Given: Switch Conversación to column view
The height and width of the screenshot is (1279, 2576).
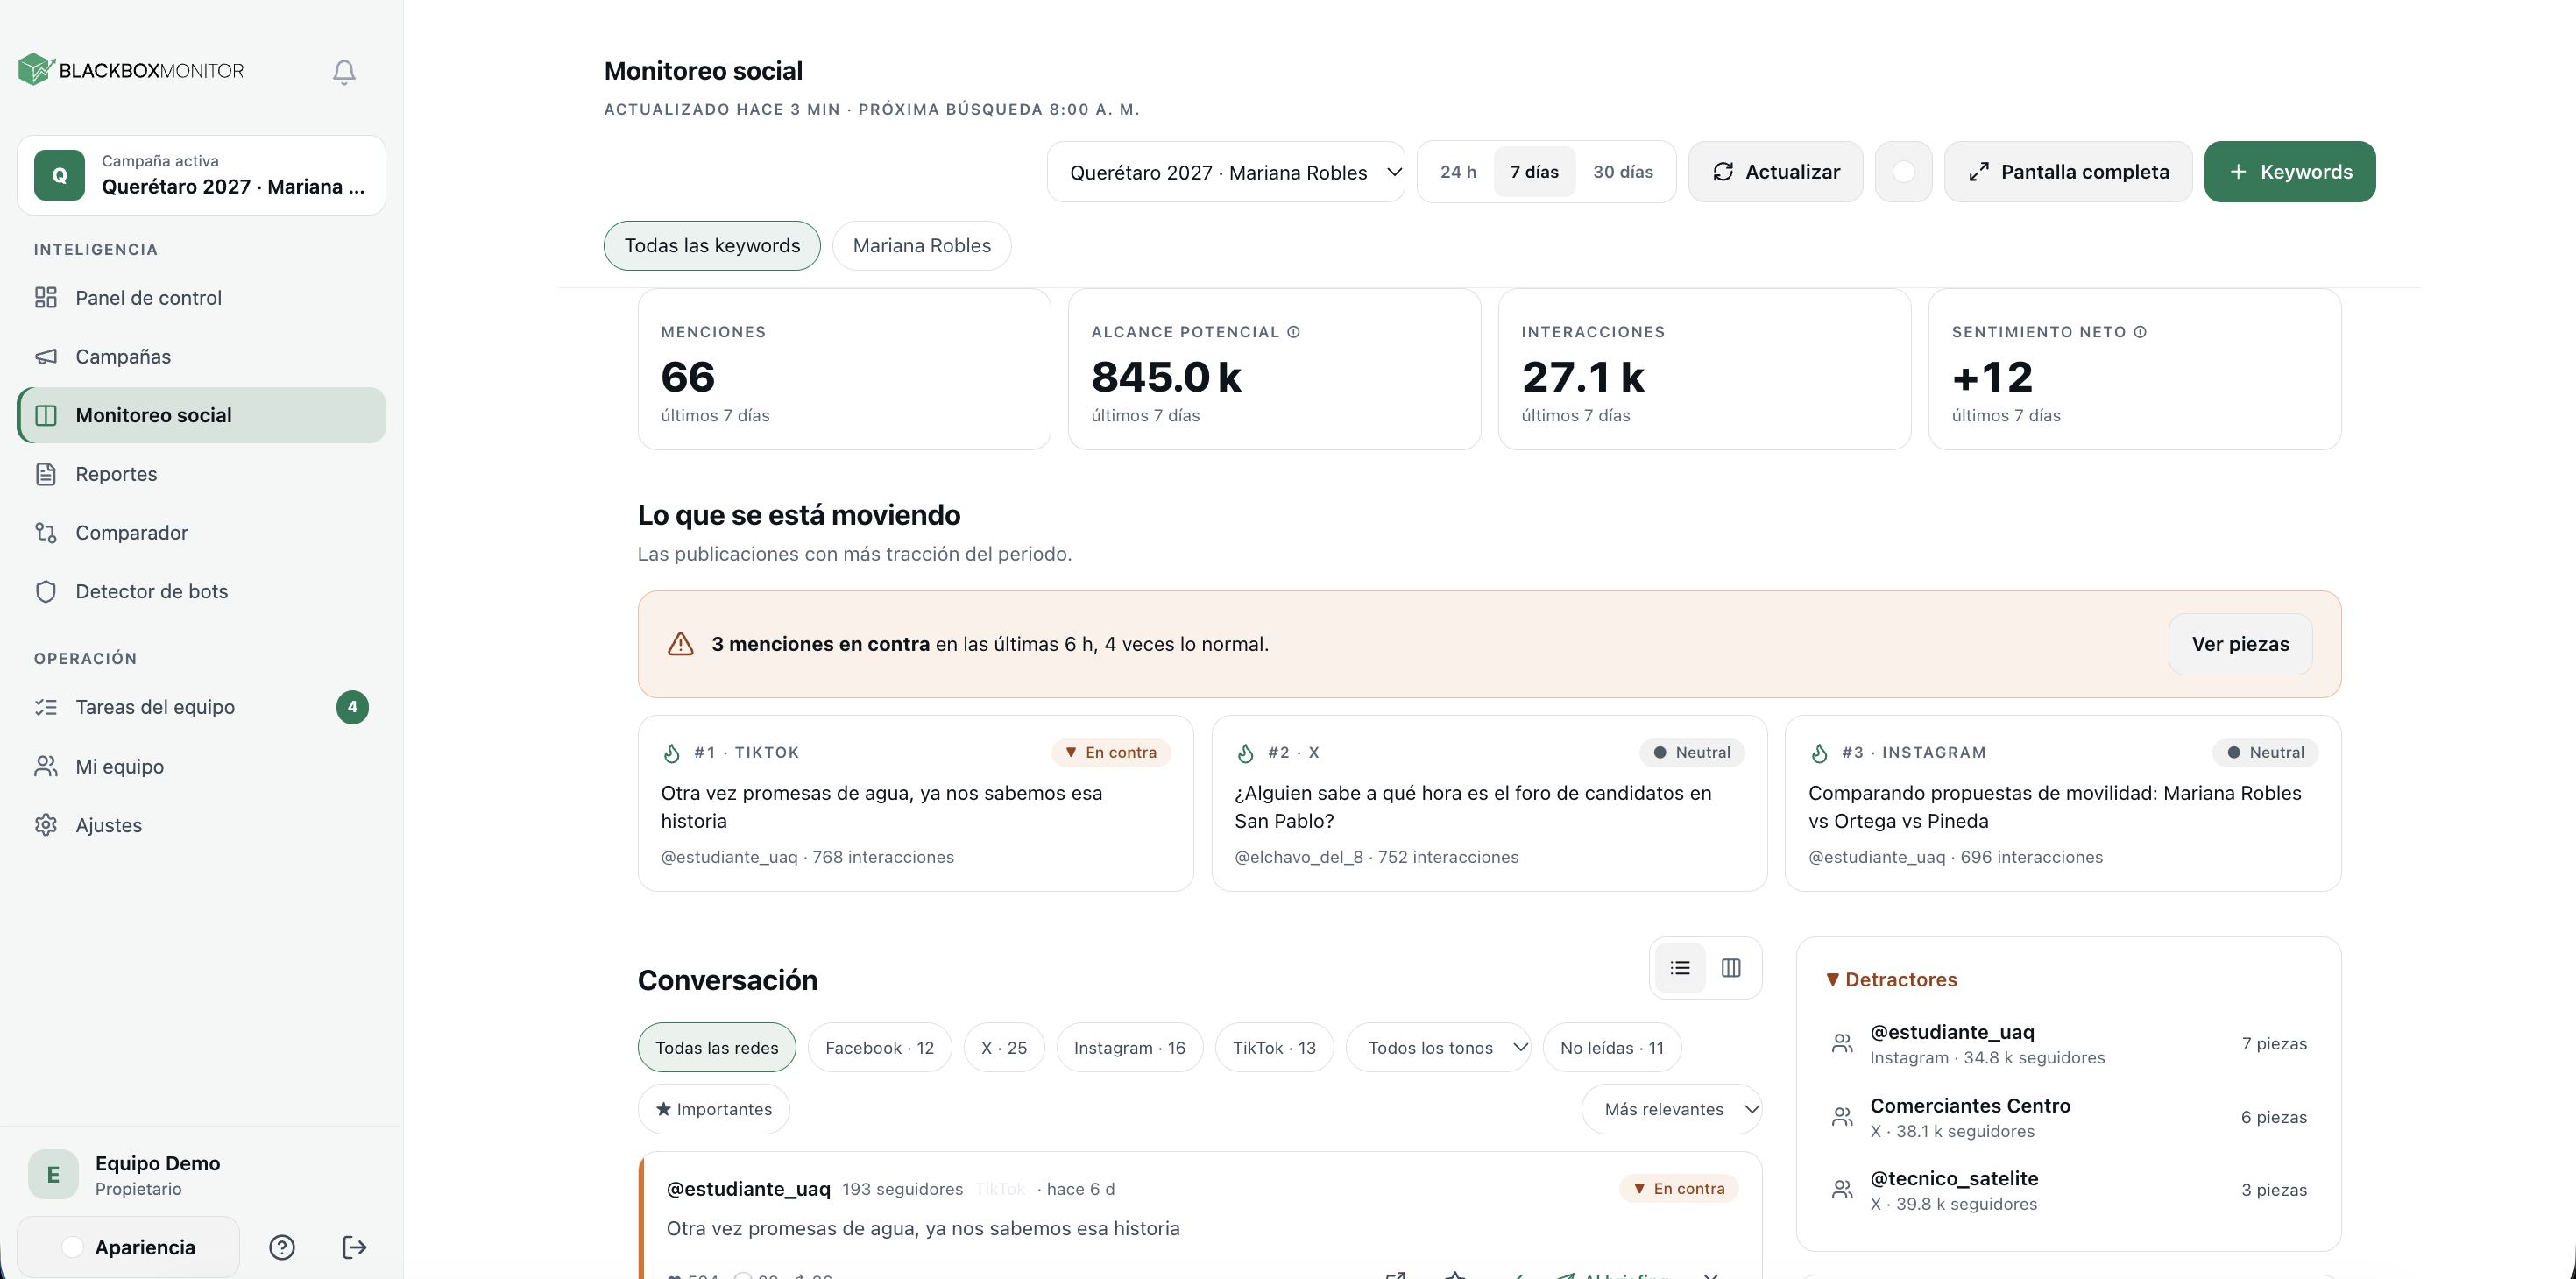Looking at the screenshot, I should coord(1731,967).
